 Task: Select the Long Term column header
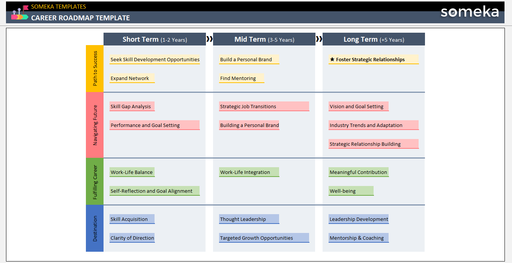(x=374, y=39)
